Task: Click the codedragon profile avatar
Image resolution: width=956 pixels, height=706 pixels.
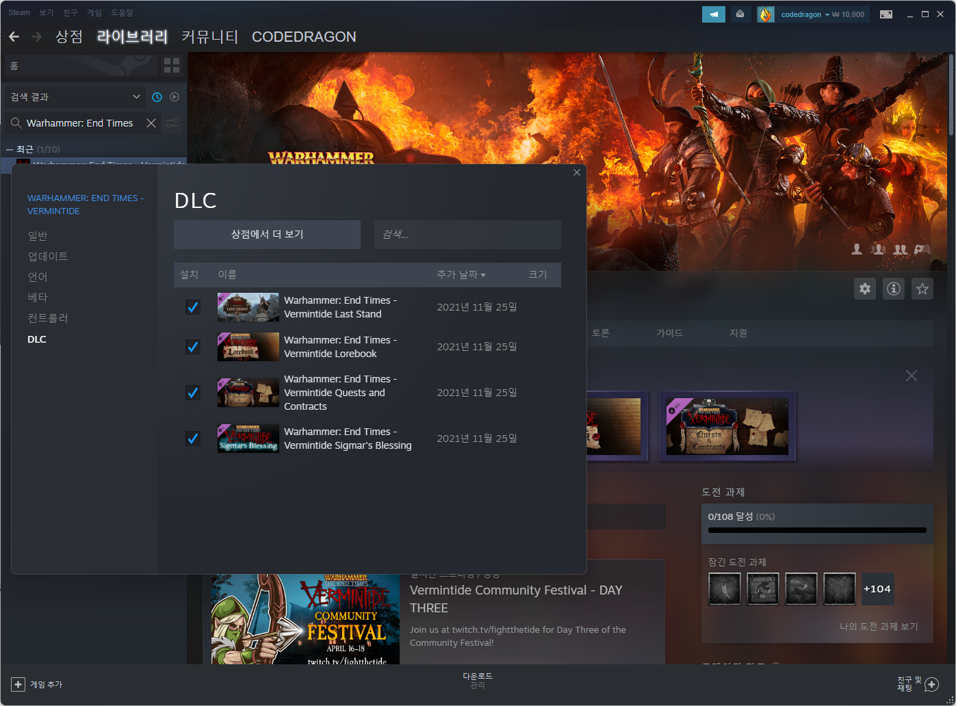Action: tap(765, 14)
